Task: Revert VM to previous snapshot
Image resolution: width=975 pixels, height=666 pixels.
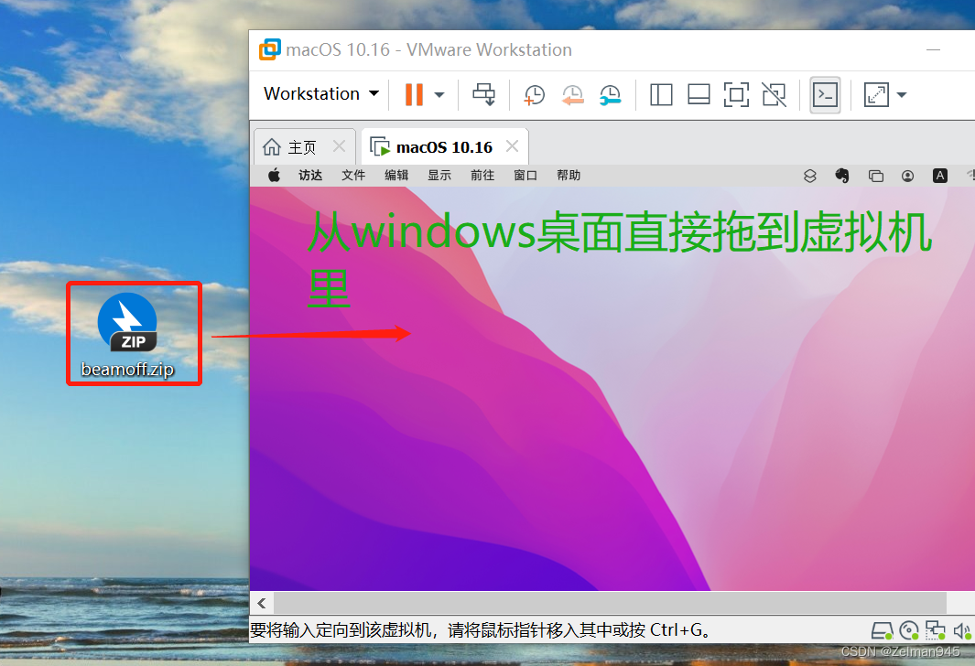Action: click(x=573, y=94)
